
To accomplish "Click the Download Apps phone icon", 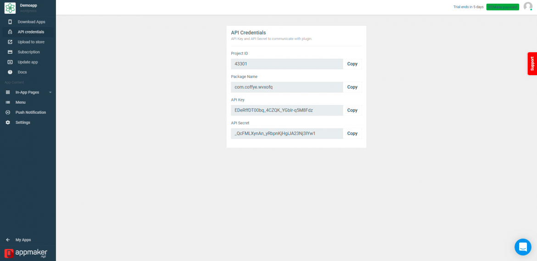I will (x=10, y=22).
